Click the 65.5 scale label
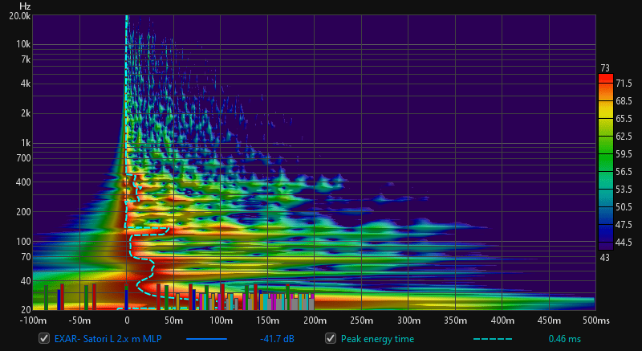This screenshot has height=351, width=642. [x=624, y=119]
